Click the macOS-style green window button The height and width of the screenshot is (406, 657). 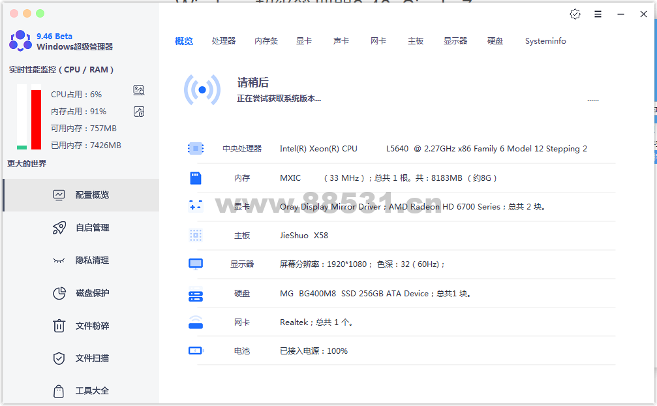click(x=40, y=14)
